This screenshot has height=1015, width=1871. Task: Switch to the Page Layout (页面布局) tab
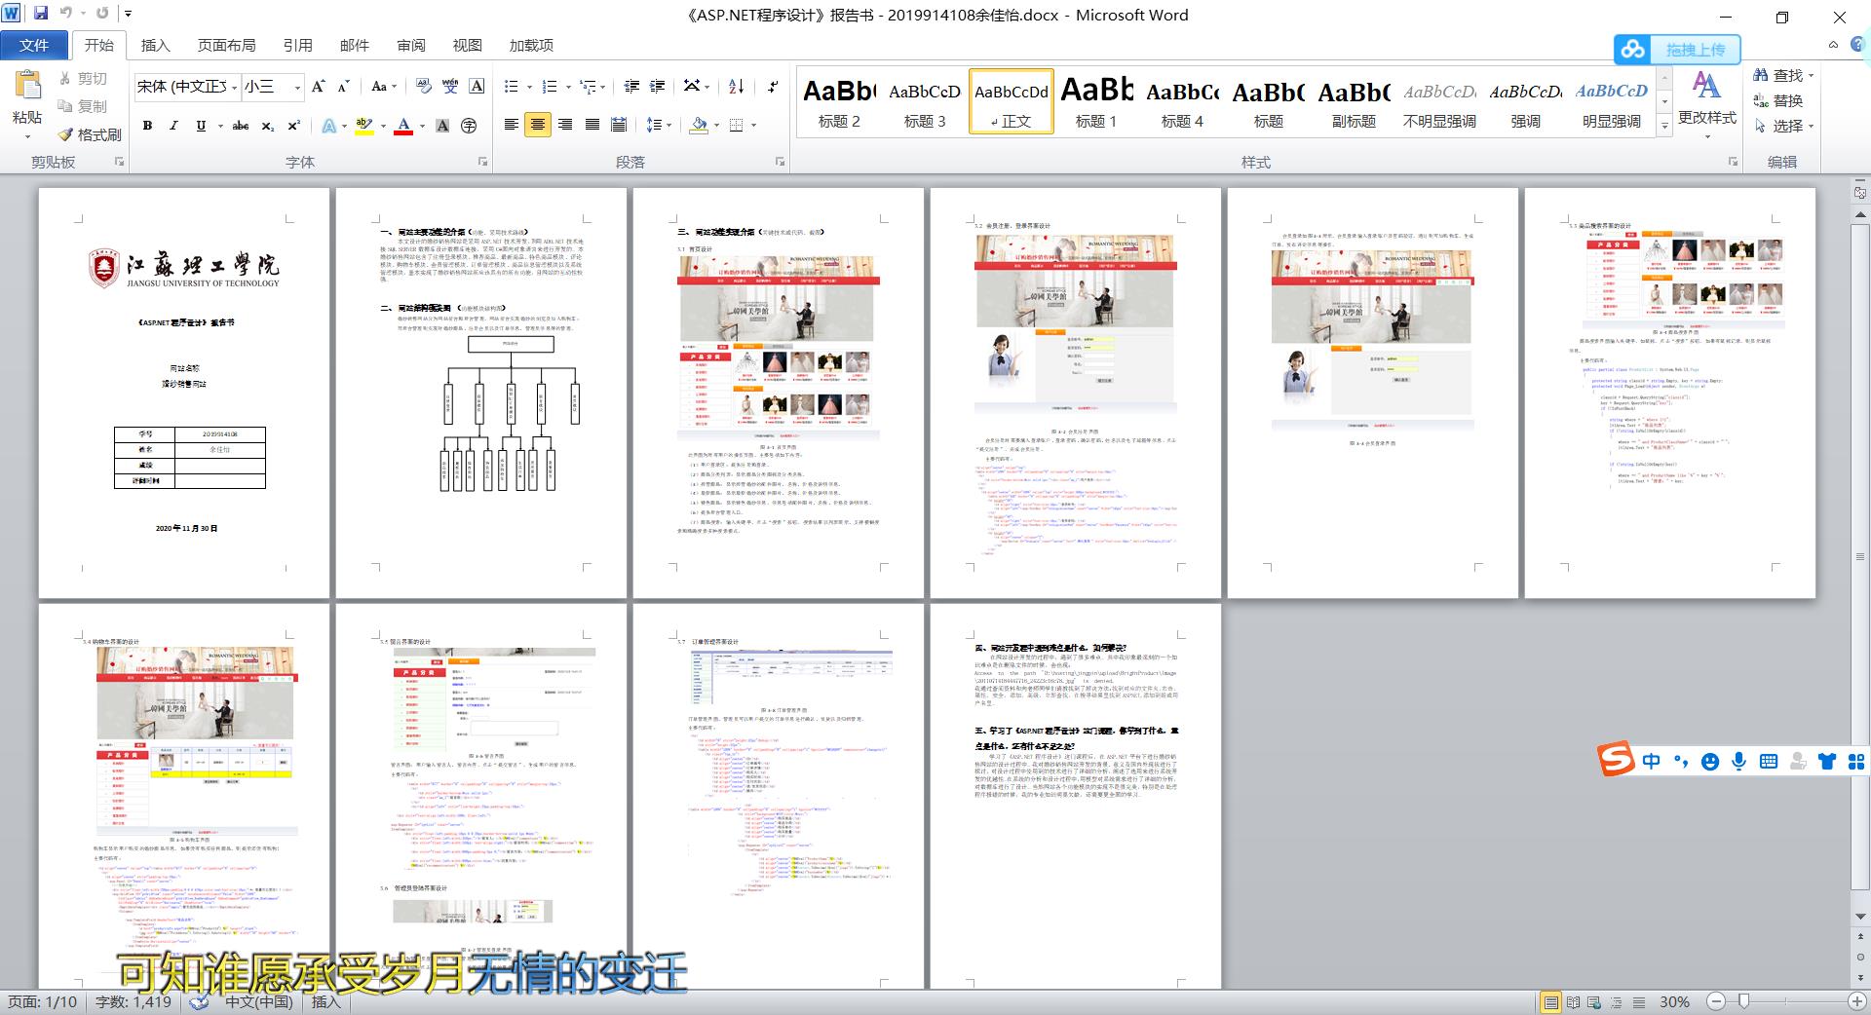click(x=227, y=45)
